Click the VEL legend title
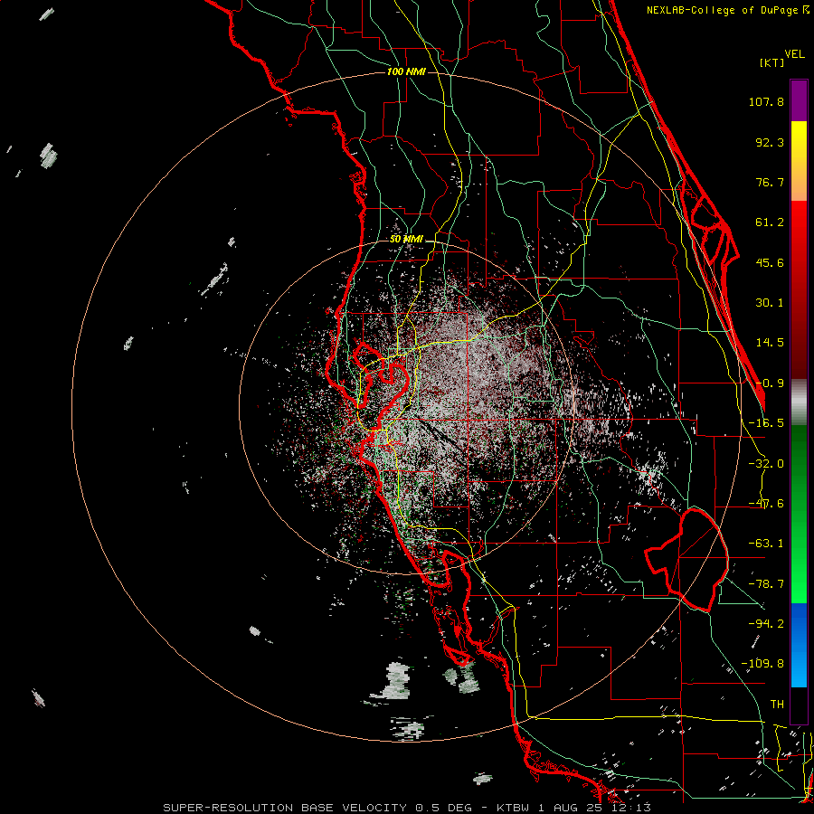This screenshot has width=814, height=814. click(794, 54)
